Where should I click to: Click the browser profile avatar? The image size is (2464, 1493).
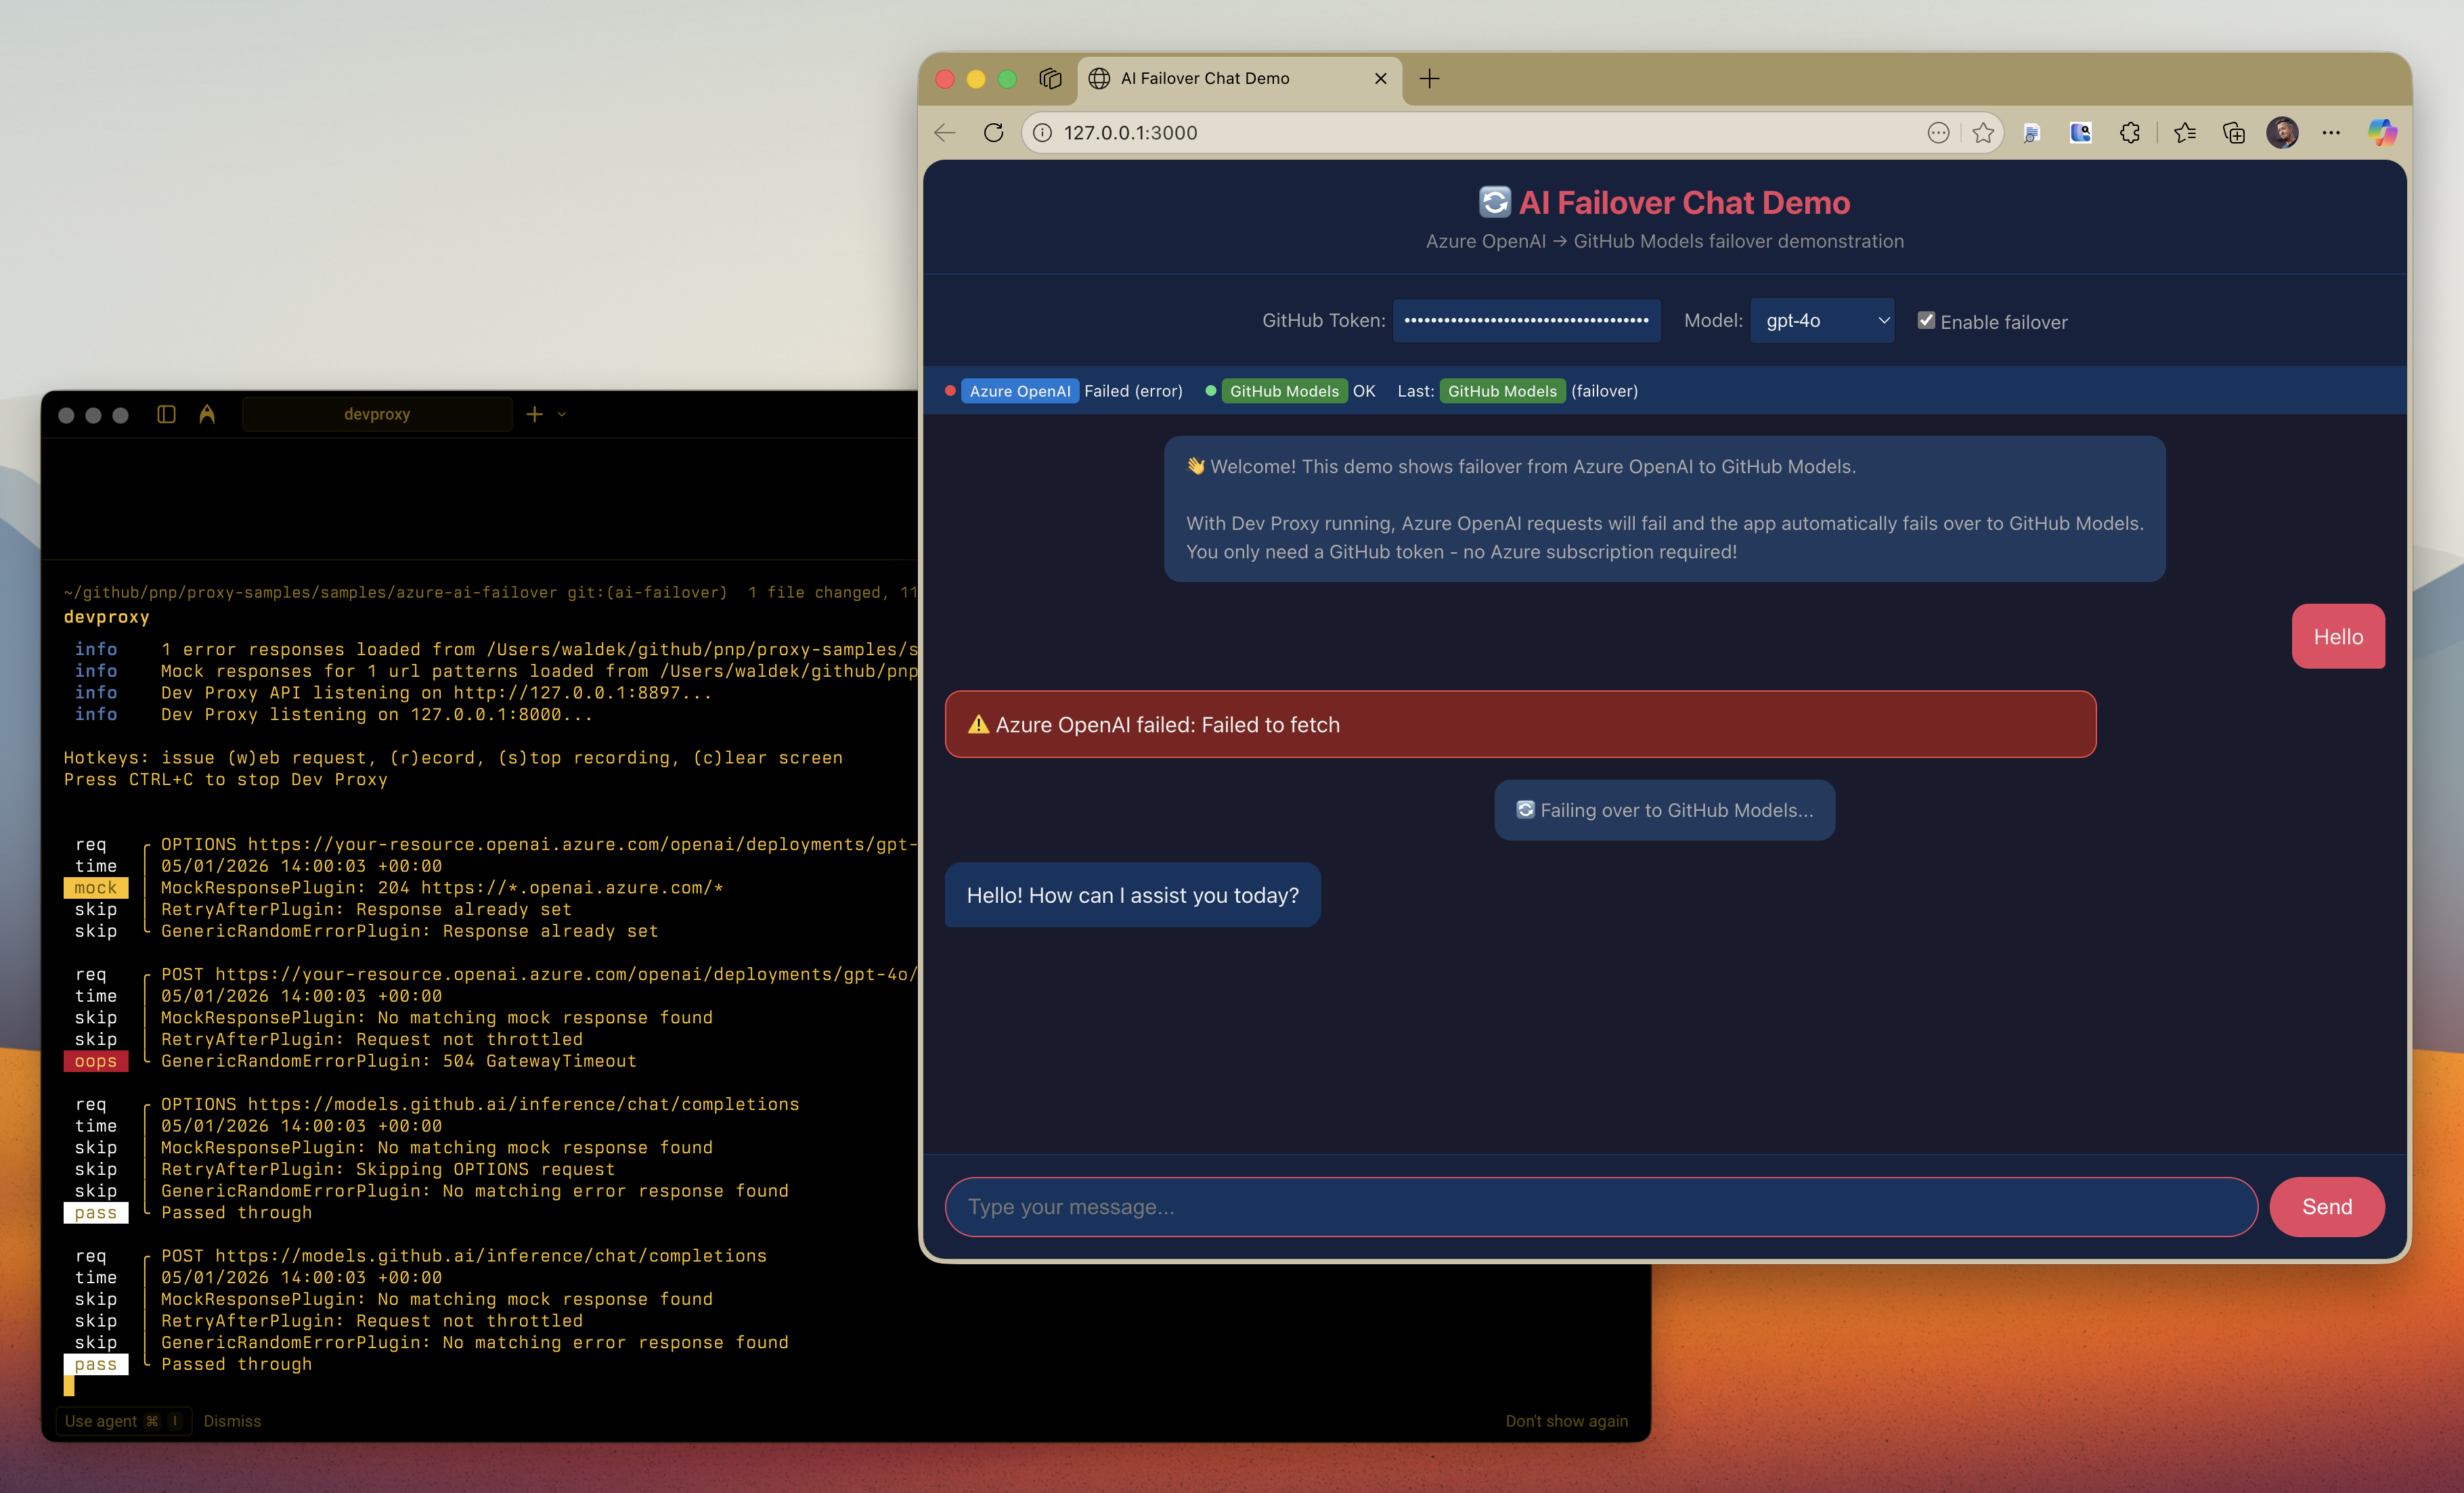2281,132
